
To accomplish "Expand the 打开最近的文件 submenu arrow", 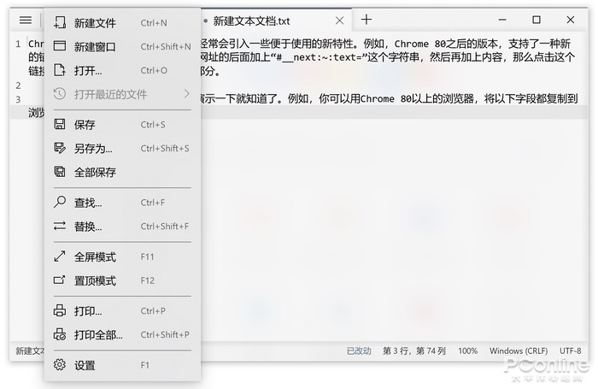I will pyautogui.click(x=186, y=93).
